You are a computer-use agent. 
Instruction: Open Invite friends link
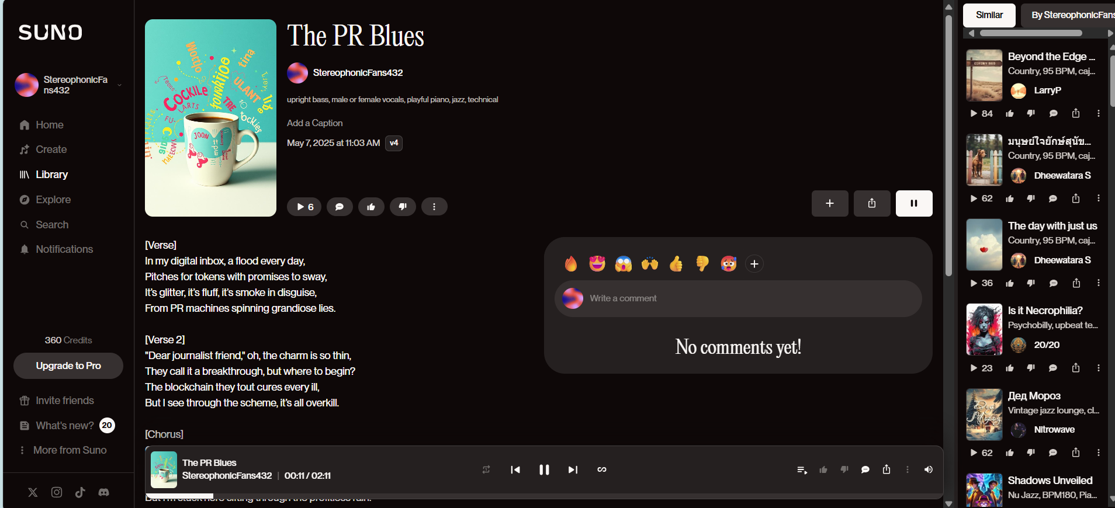tap(57, 401)
